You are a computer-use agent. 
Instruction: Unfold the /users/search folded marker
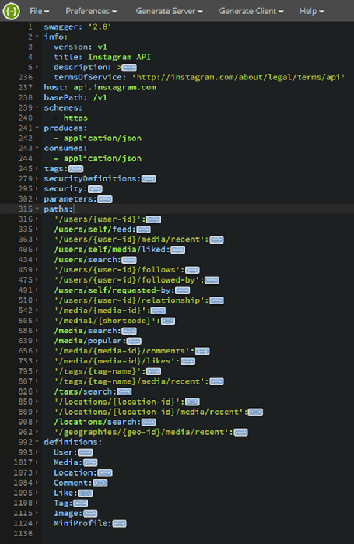pos(129,260)
